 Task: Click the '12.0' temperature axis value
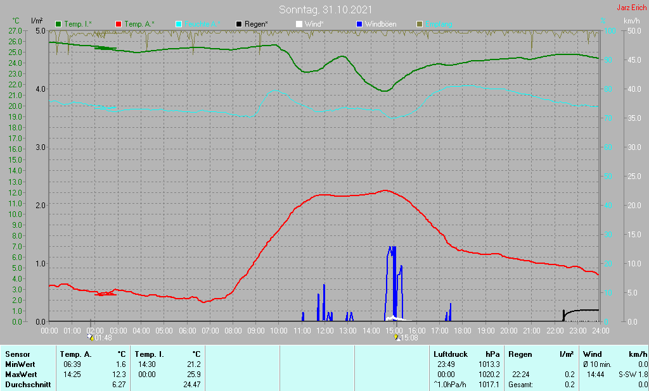(x=15, y=192)
